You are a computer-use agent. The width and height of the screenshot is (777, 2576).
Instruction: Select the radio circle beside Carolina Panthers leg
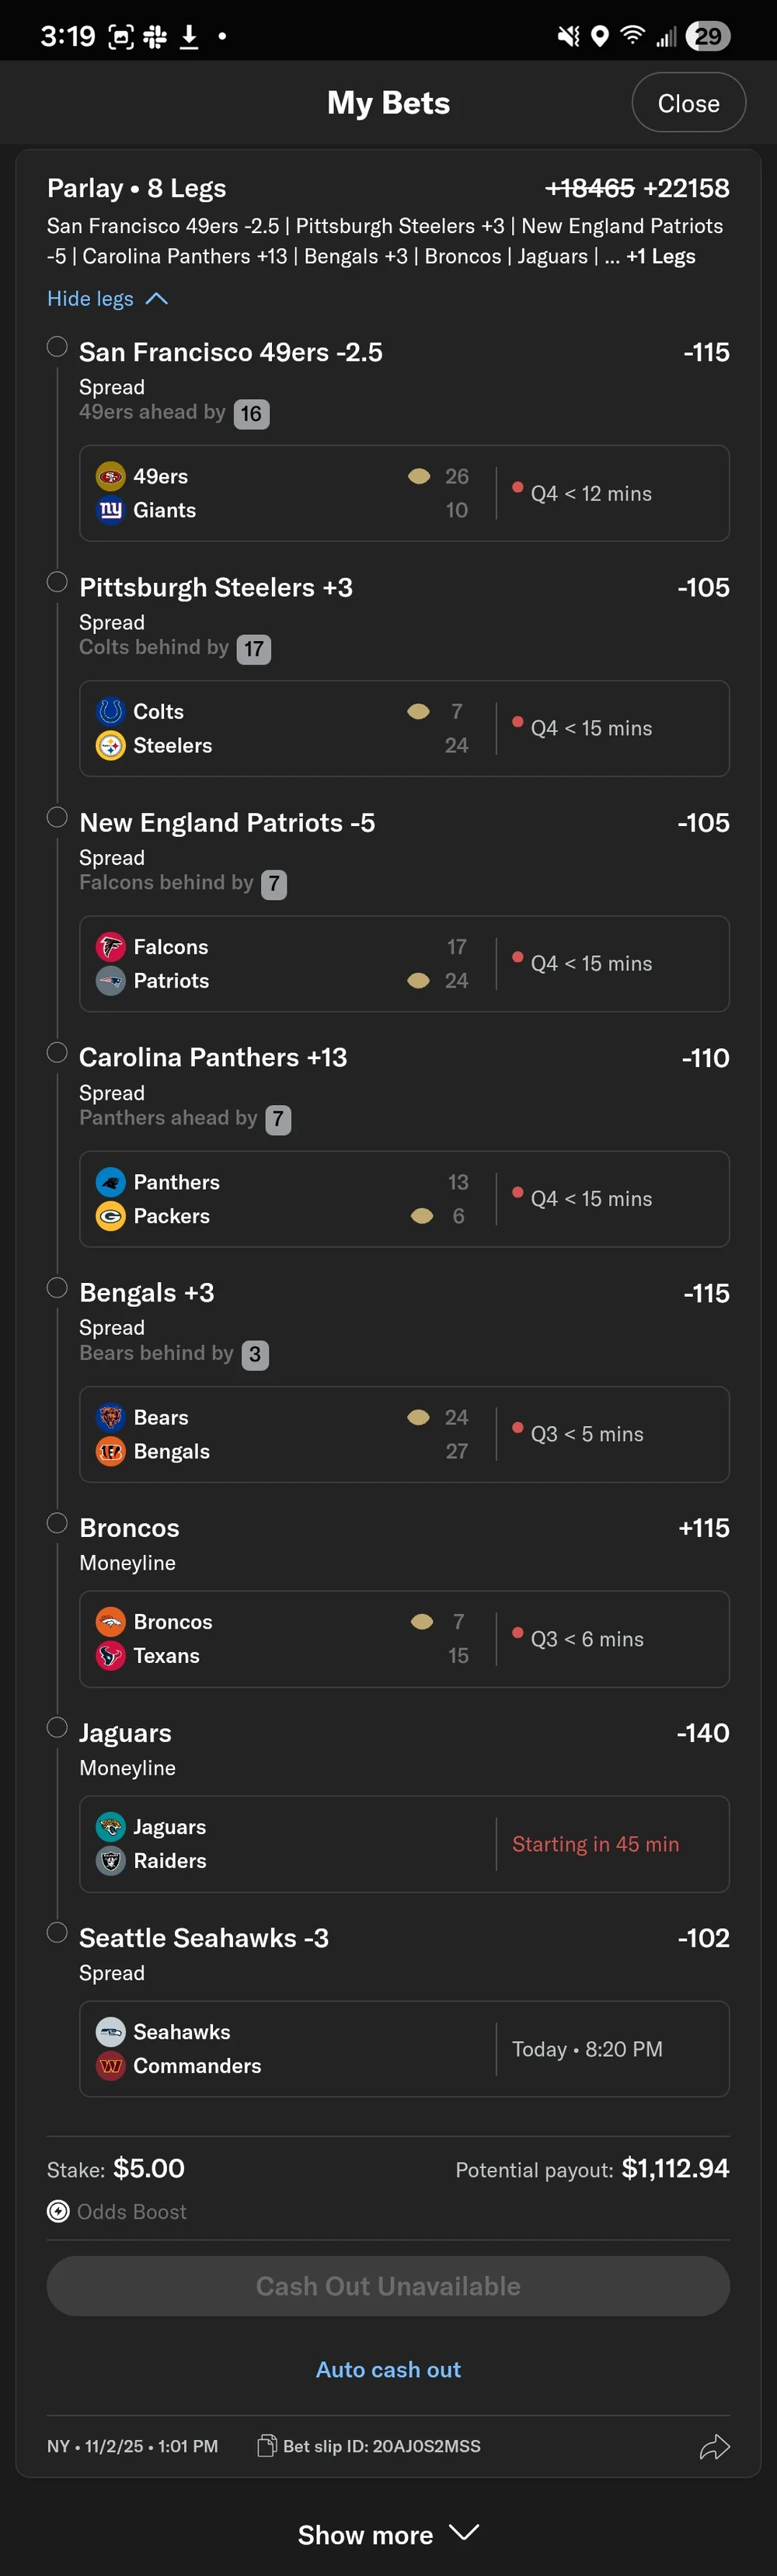click(x=57, y=1052)
